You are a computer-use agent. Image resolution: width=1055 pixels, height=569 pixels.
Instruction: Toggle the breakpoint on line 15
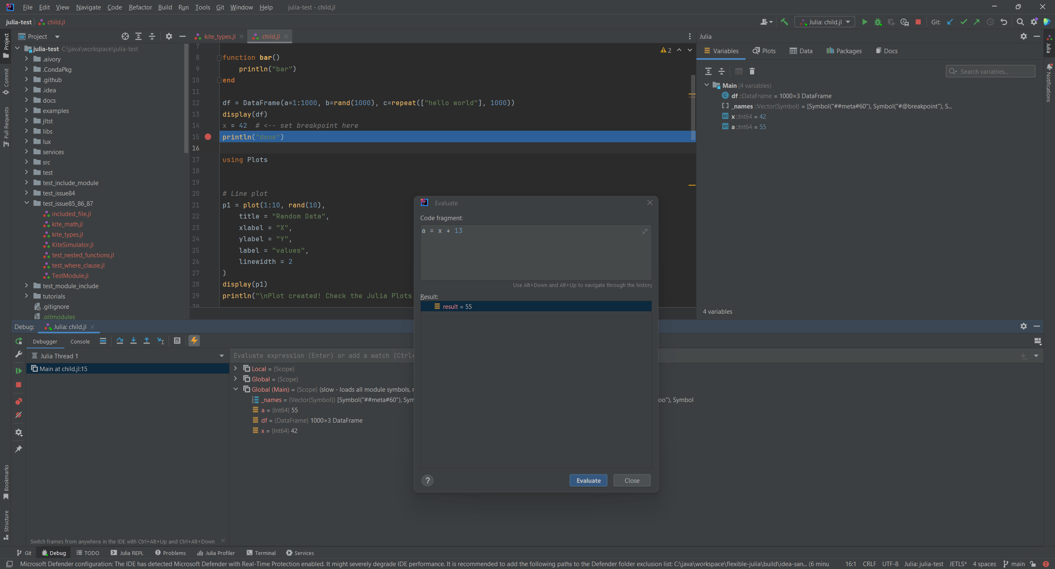click(208, 137)
